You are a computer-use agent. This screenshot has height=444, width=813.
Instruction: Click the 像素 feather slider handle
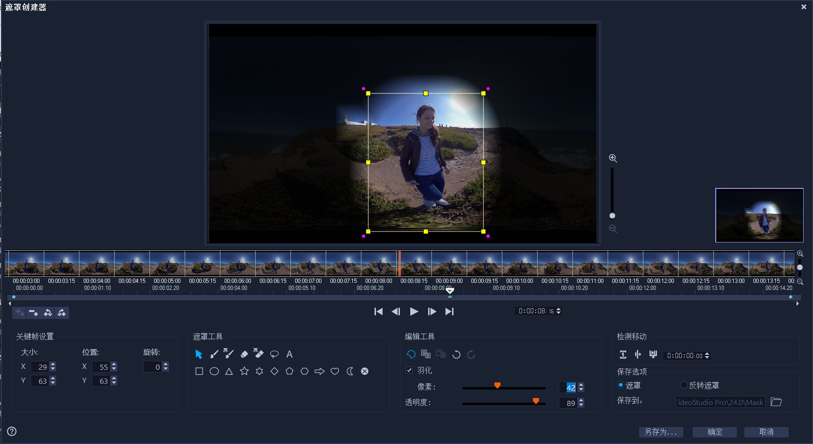click(497, 386)
